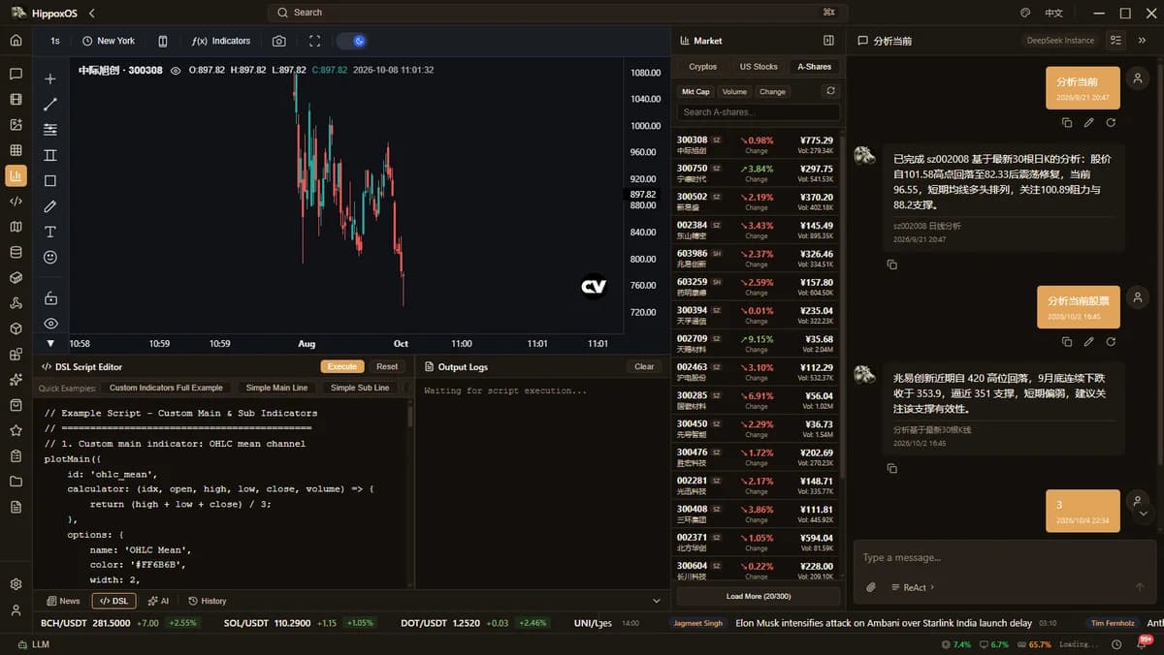Collapse the drawing toolbar triangle
1164x655 pixels.
point(50,343)
